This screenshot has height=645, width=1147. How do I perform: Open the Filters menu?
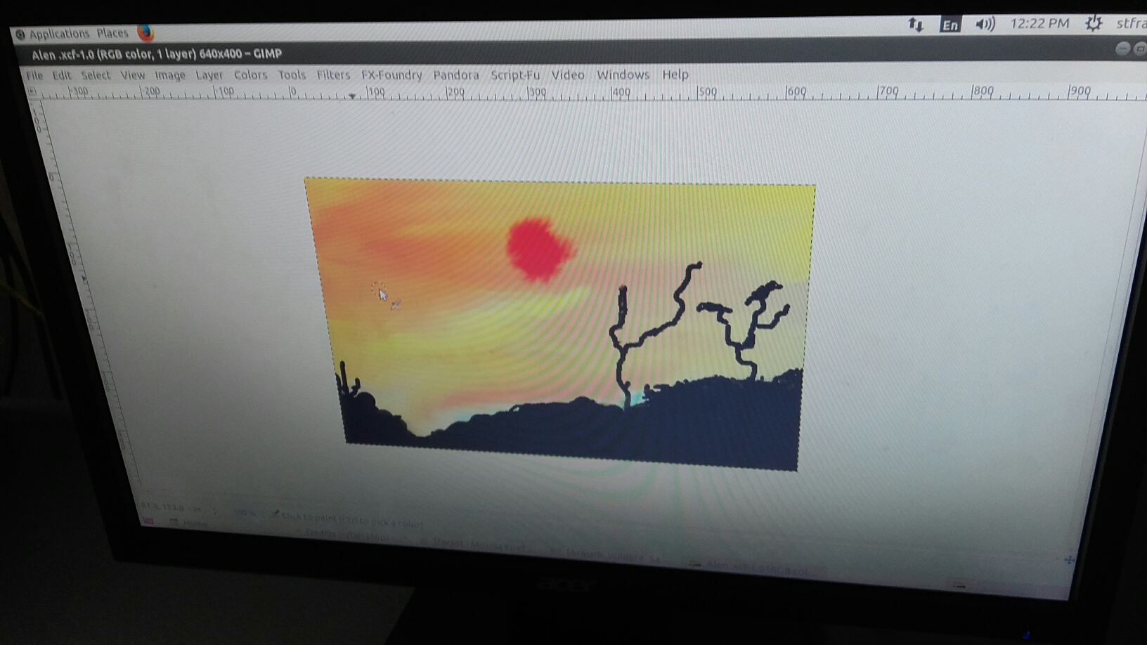(x=333, y=75)
